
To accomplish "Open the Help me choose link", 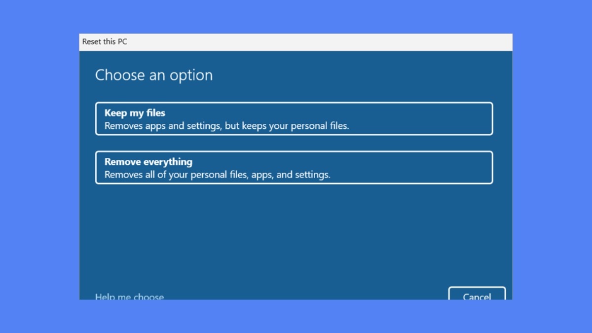I will (x=129, y=296).
